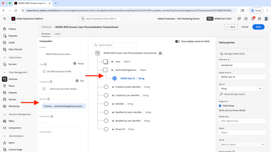Viewport: 271px width, 152px height.
Task: Open the WKND Dev sandbox switcher
Action: 219,19
